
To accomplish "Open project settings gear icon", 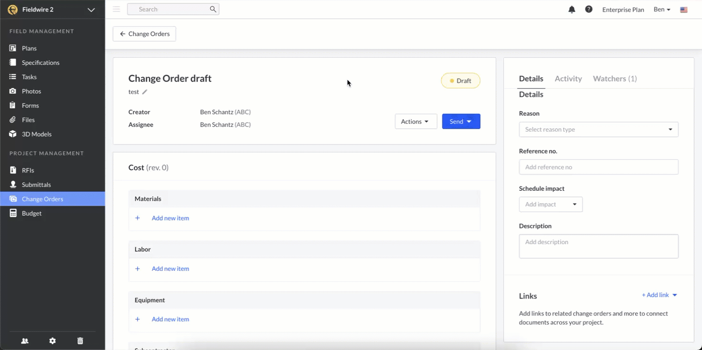I will (x=53, y=341).
